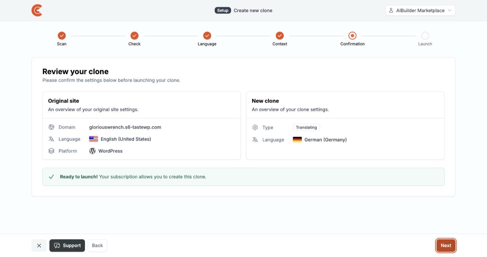Open the AIBuilder Marketplace account dropdown
Image resolution: width=487 pixels, height=257 pixels.
420,10
